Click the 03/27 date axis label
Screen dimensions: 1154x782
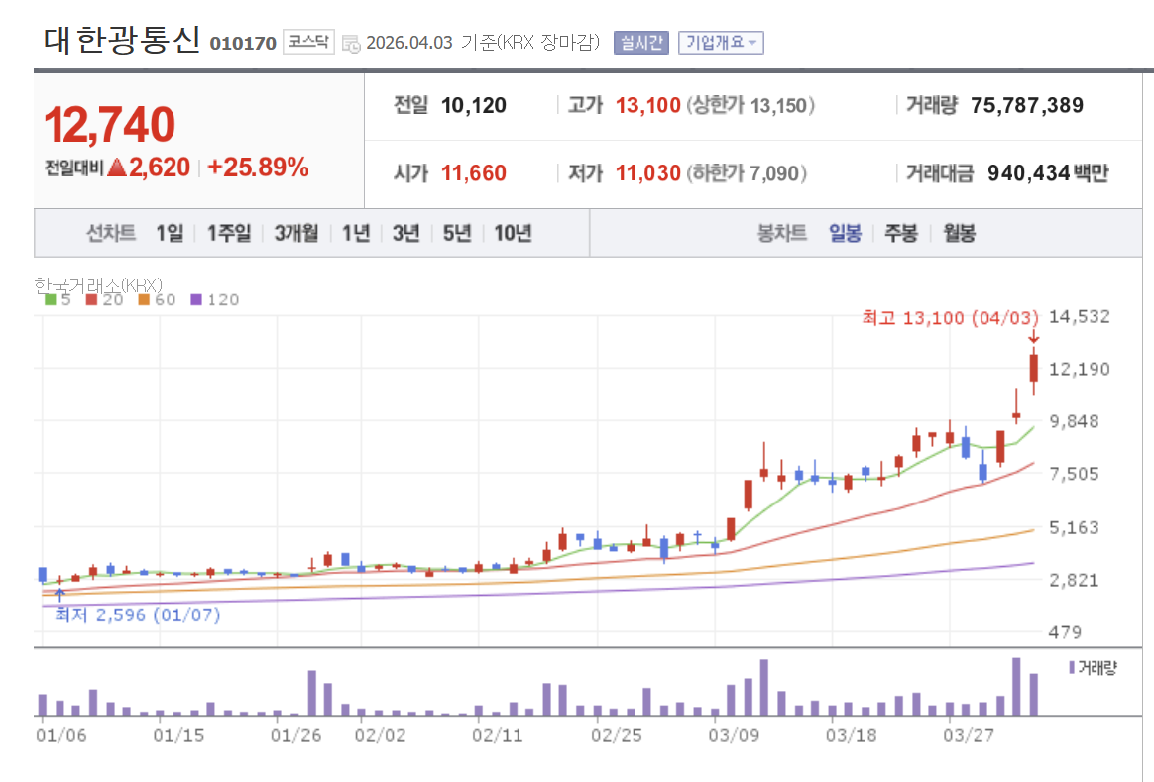(x=969, y=735)
